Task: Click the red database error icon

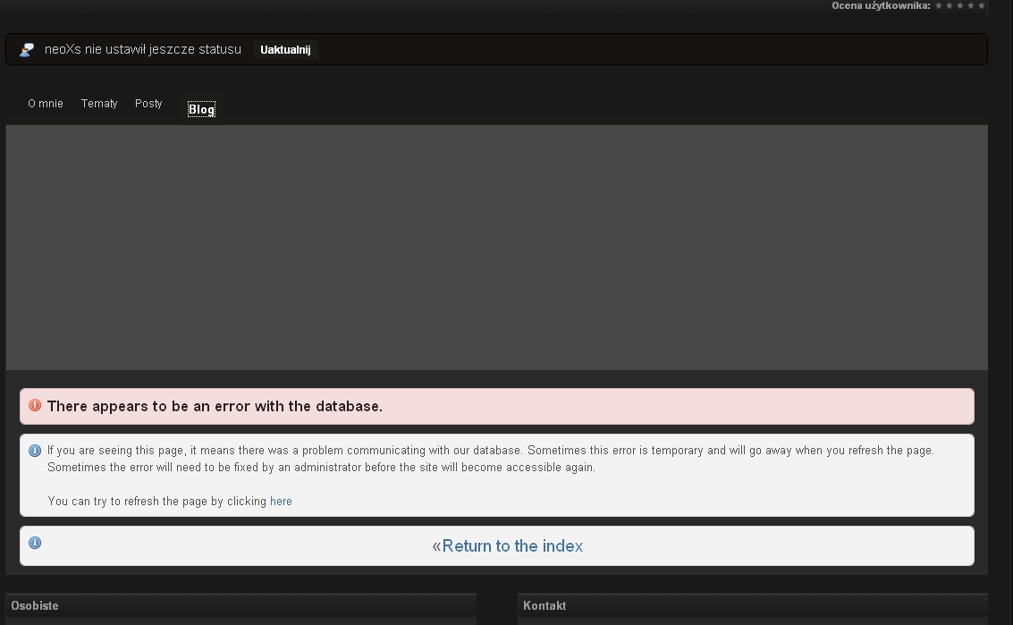Action: [35, 405]
